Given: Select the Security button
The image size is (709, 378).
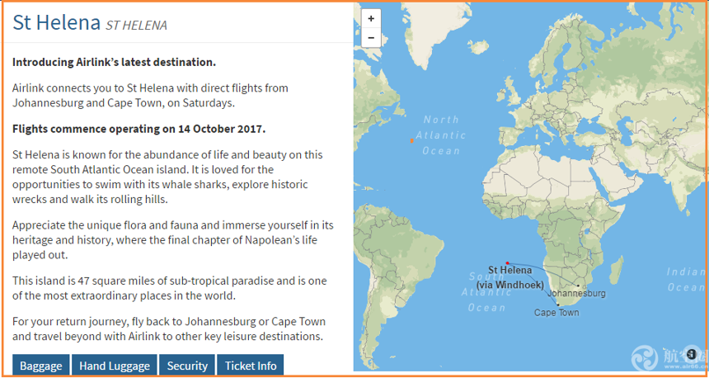Looking at the screenshot, I should 187,366.
